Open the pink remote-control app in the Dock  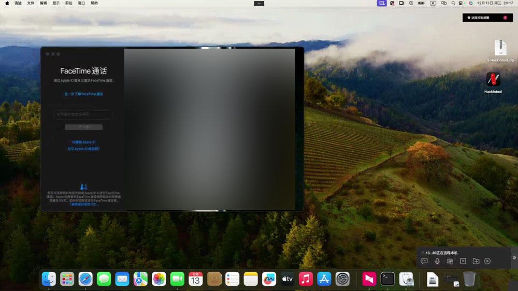tap(369, 279)
